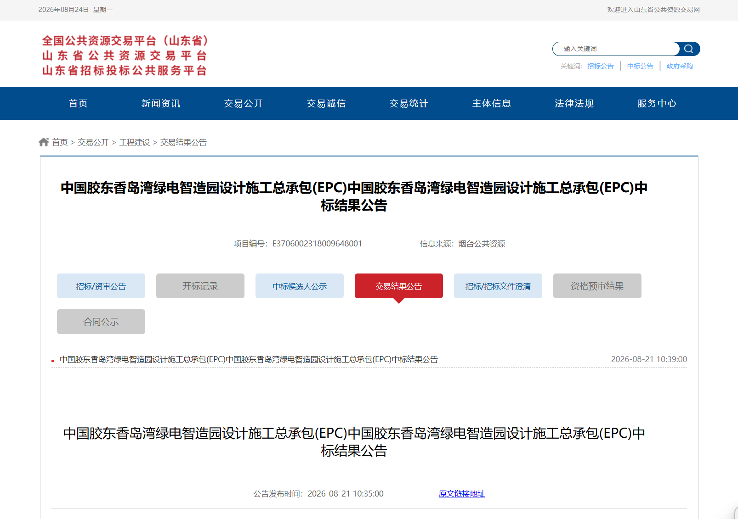Open the 中标结果公告 list entry
The height and width of the screenshot is (519, 738).
pos(249,359)
